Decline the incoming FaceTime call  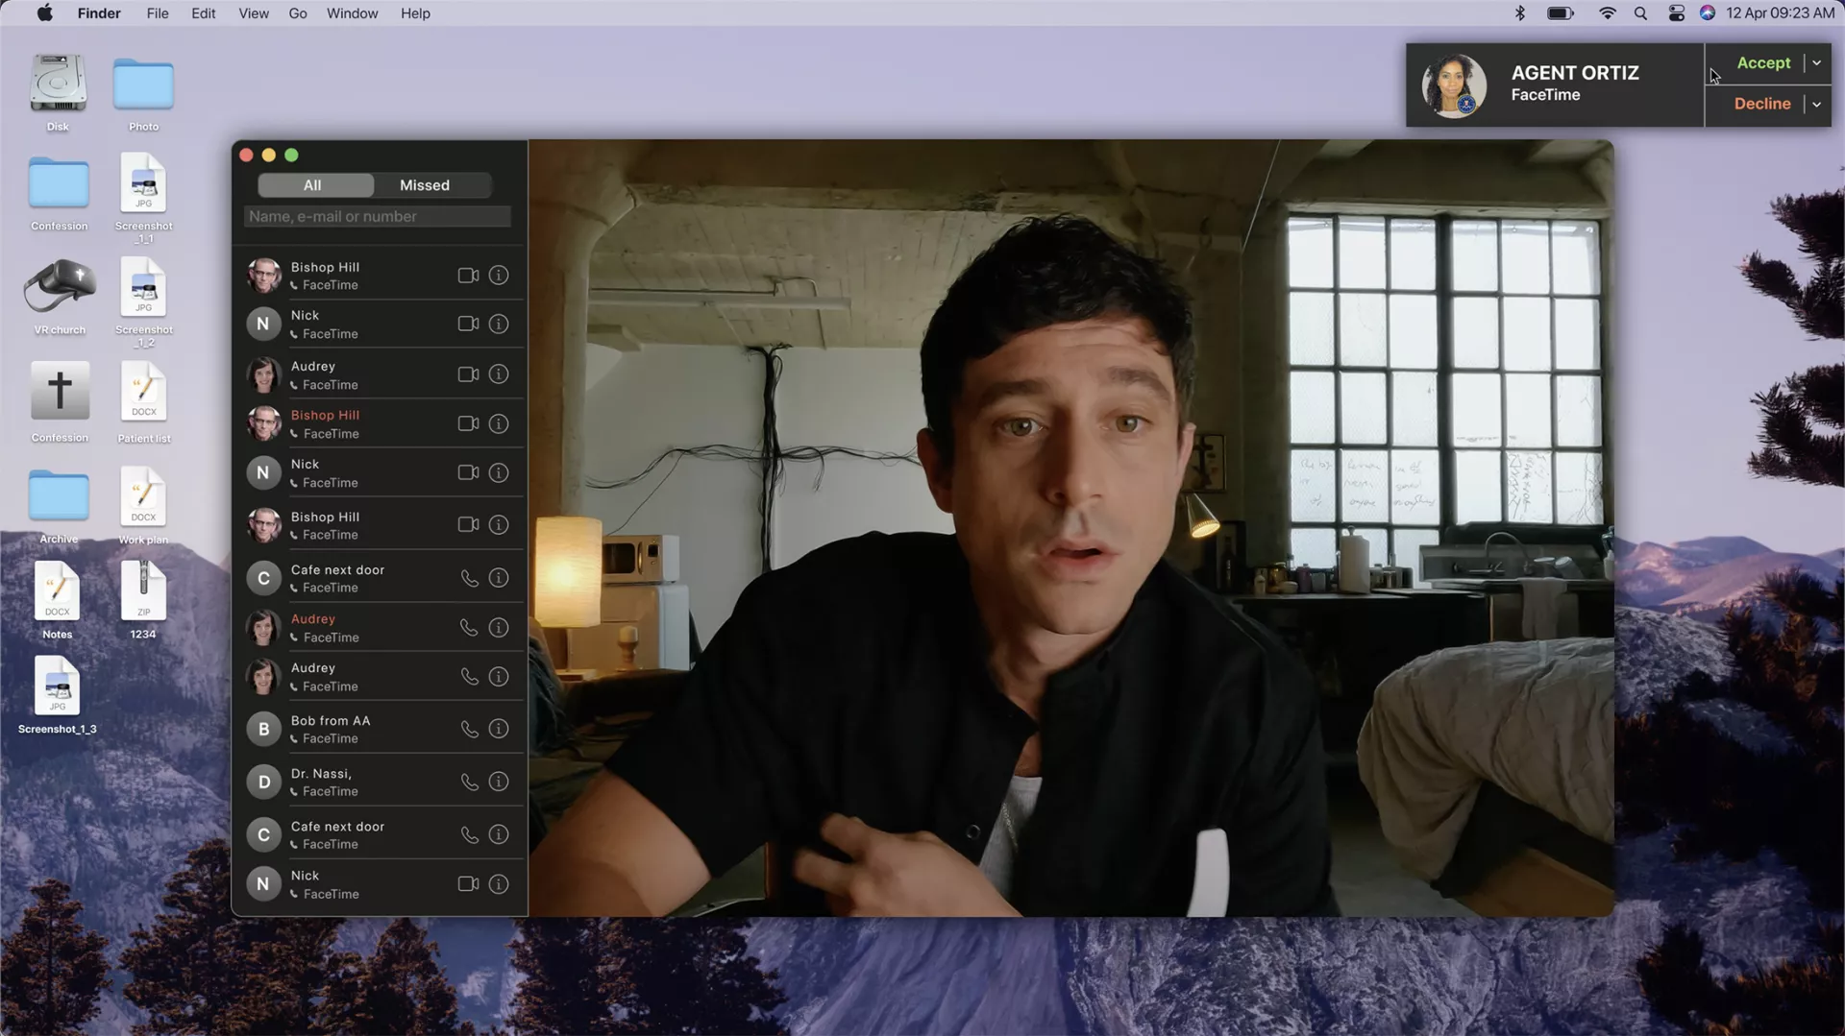pyautogui.click(x=1761, y=104)
